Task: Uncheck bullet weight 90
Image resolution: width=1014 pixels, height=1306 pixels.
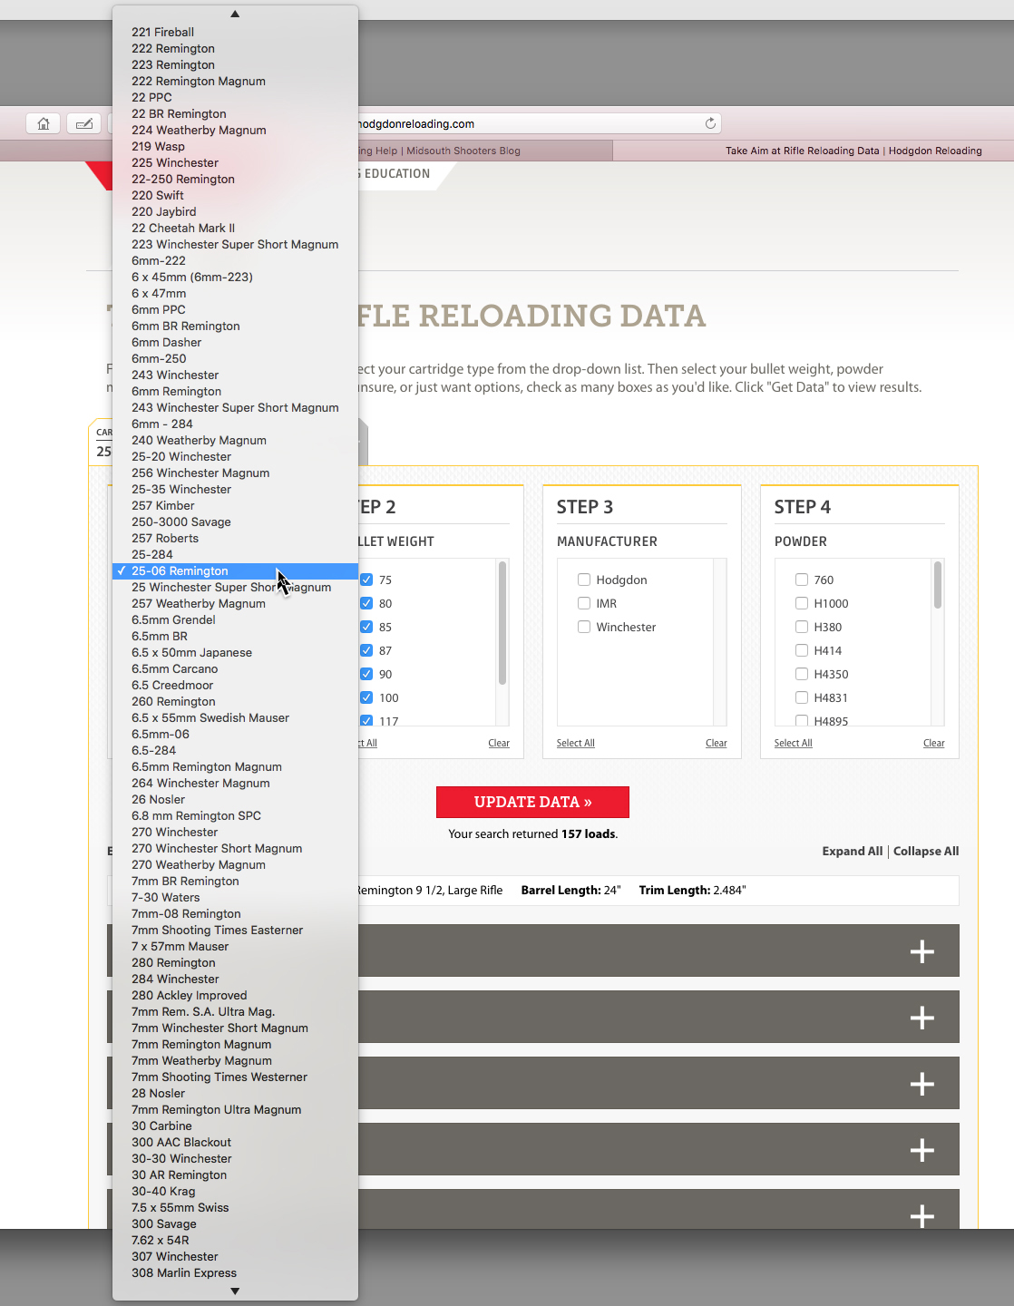Action: coord(366,674)
